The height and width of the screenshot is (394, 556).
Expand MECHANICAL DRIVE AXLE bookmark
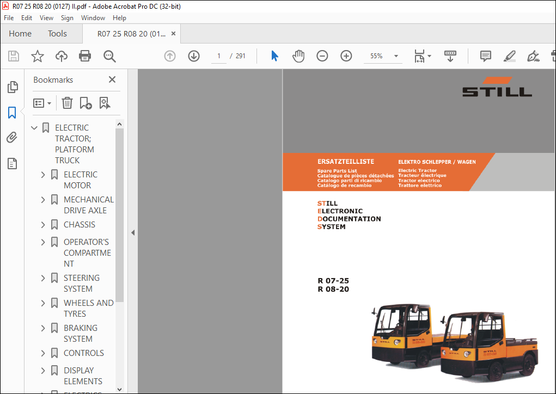point(43,200)
